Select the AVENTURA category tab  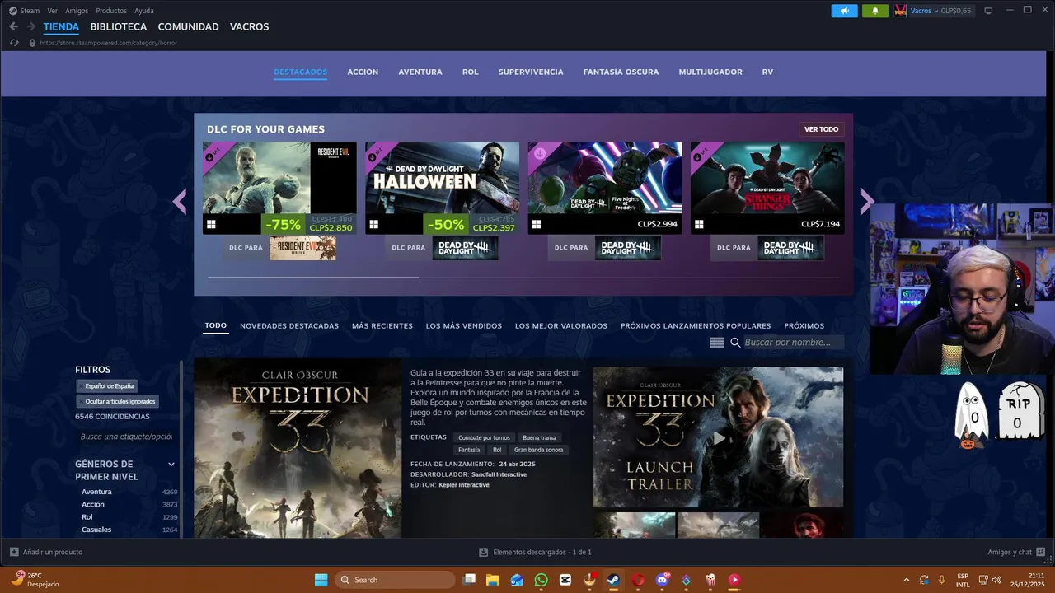[x=420, y=72]
